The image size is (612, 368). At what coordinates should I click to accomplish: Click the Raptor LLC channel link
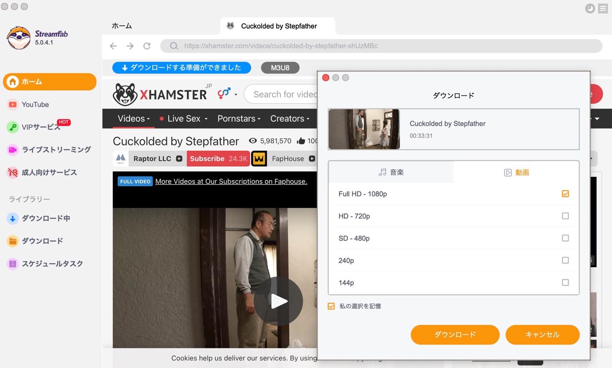(x=152, y=159)
